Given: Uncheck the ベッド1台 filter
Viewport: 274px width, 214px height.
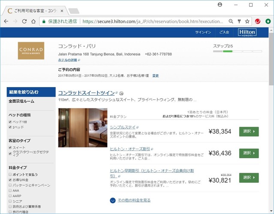Looking at the screenshot, I should [10, 122].
